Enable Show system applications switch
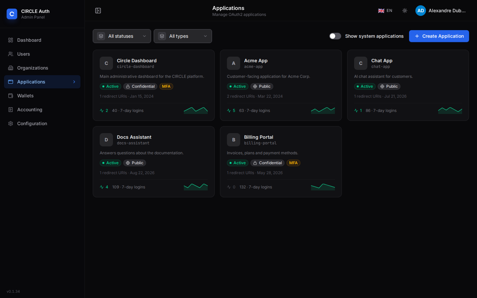477x298 pixels. 335,36
